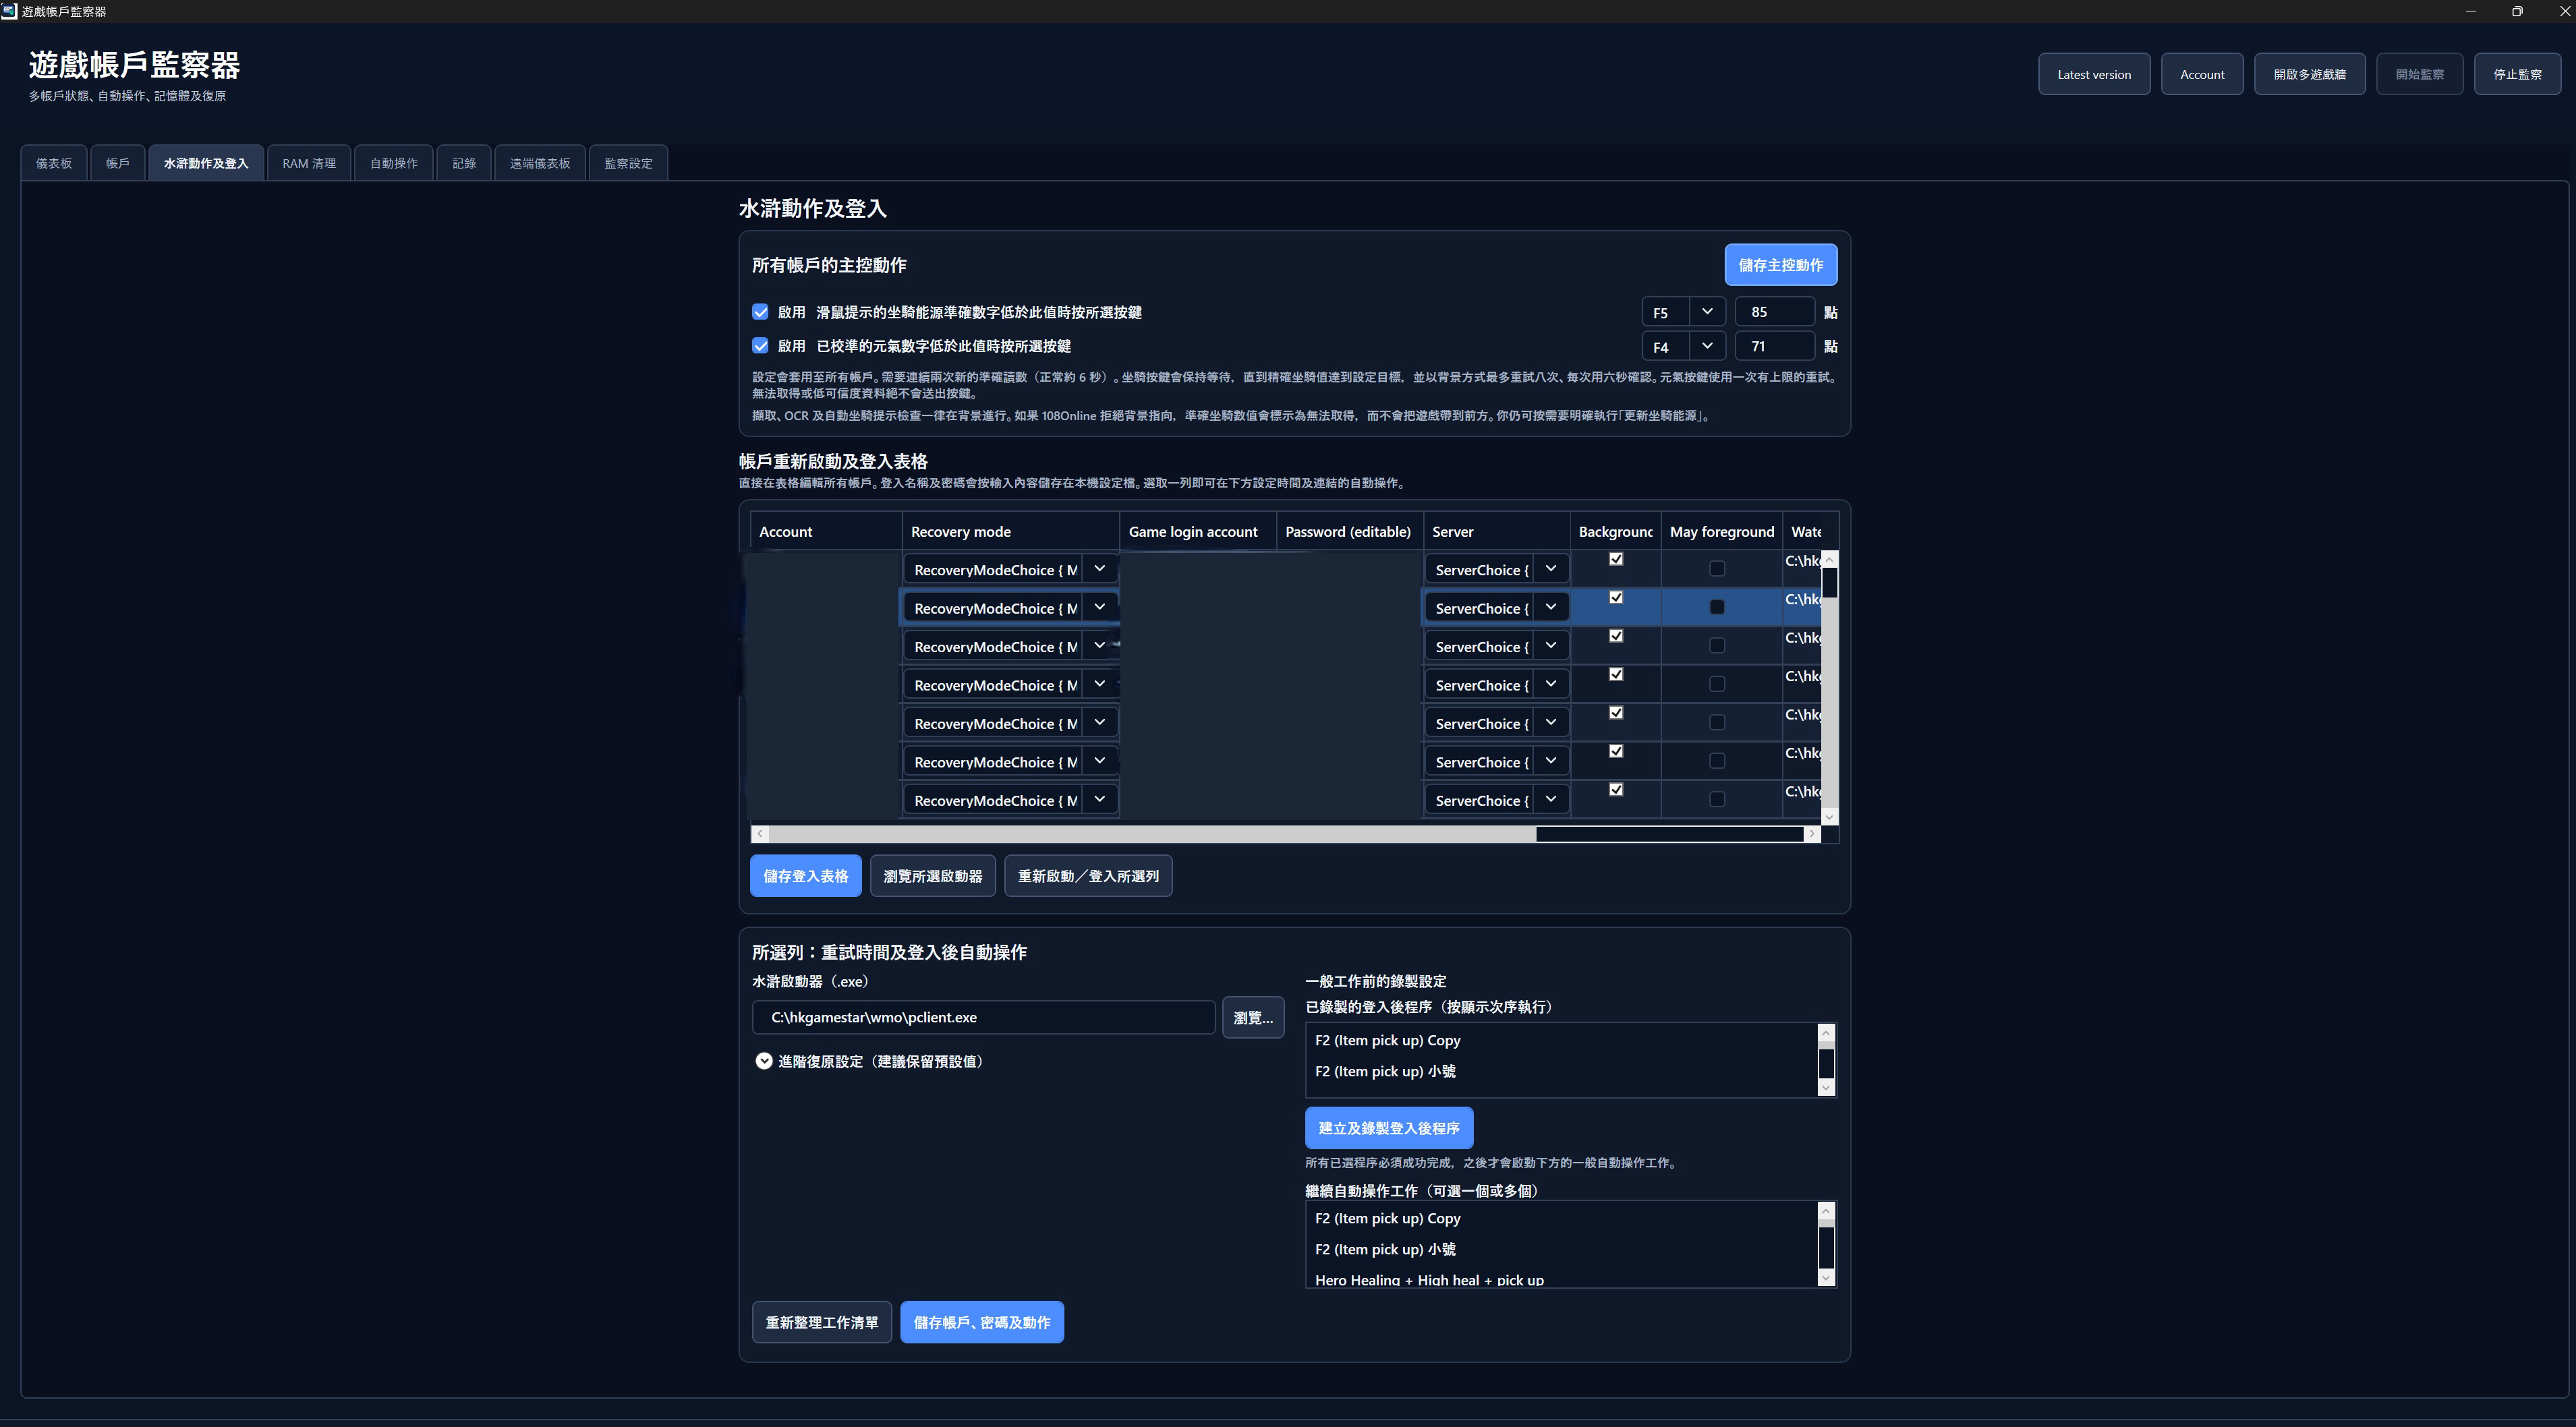Click the 開始監察 button
2576x1427 pixels.
[x=2420, y=74]
